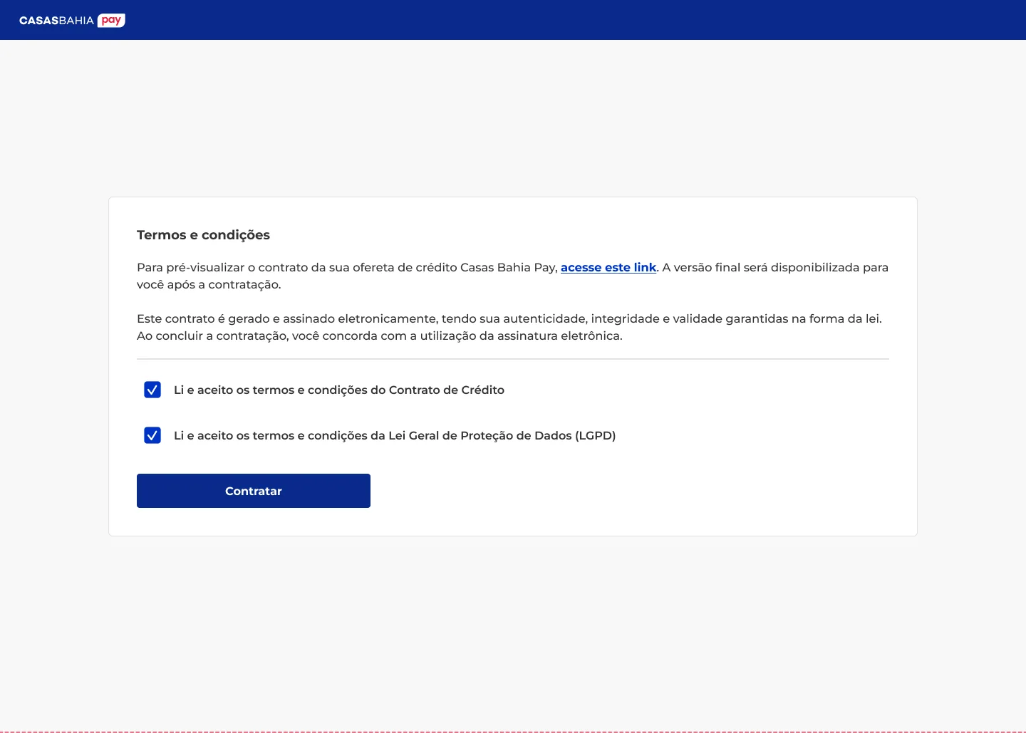Click the "Termos e condições" heading
Viewport: 1026px width, 733px height.
coord(203,235)
